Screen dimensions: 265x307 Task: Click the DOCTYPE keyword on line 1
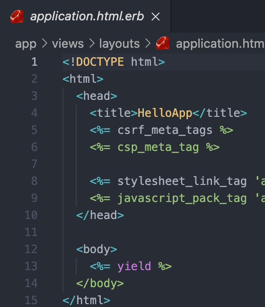pos(100,62)
